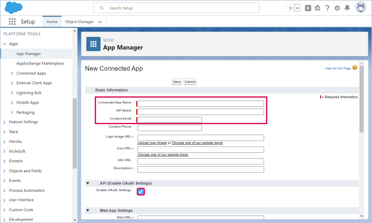Click the Start URL info icon
Viewport: 372px width, 223px height.
click(133, 218)
